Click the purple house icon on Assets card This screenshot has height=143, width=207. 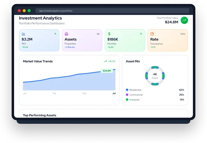(x=66, y=34)
